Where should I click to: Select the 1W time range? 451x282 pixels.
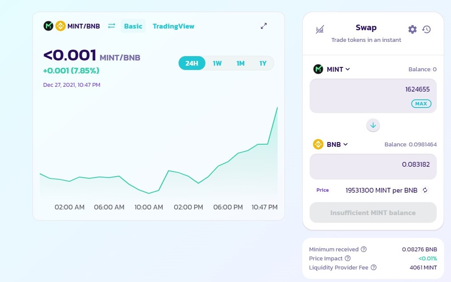tap(217, 63)
